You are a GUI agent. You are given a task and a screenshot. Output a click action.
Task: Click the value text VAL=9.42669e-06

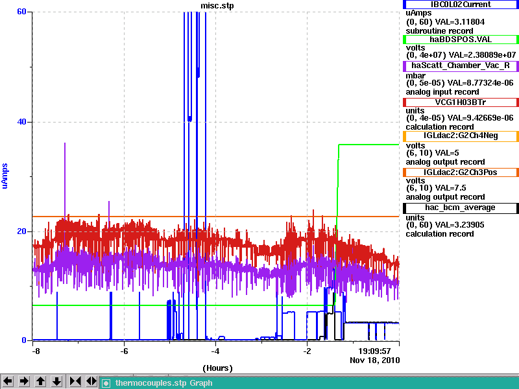(x=480, y=118)
